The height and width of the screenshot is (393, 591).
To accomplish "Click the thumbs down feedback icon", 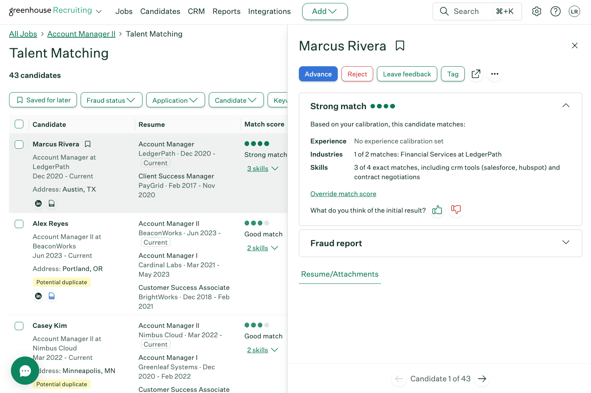I will coord(456,210).
